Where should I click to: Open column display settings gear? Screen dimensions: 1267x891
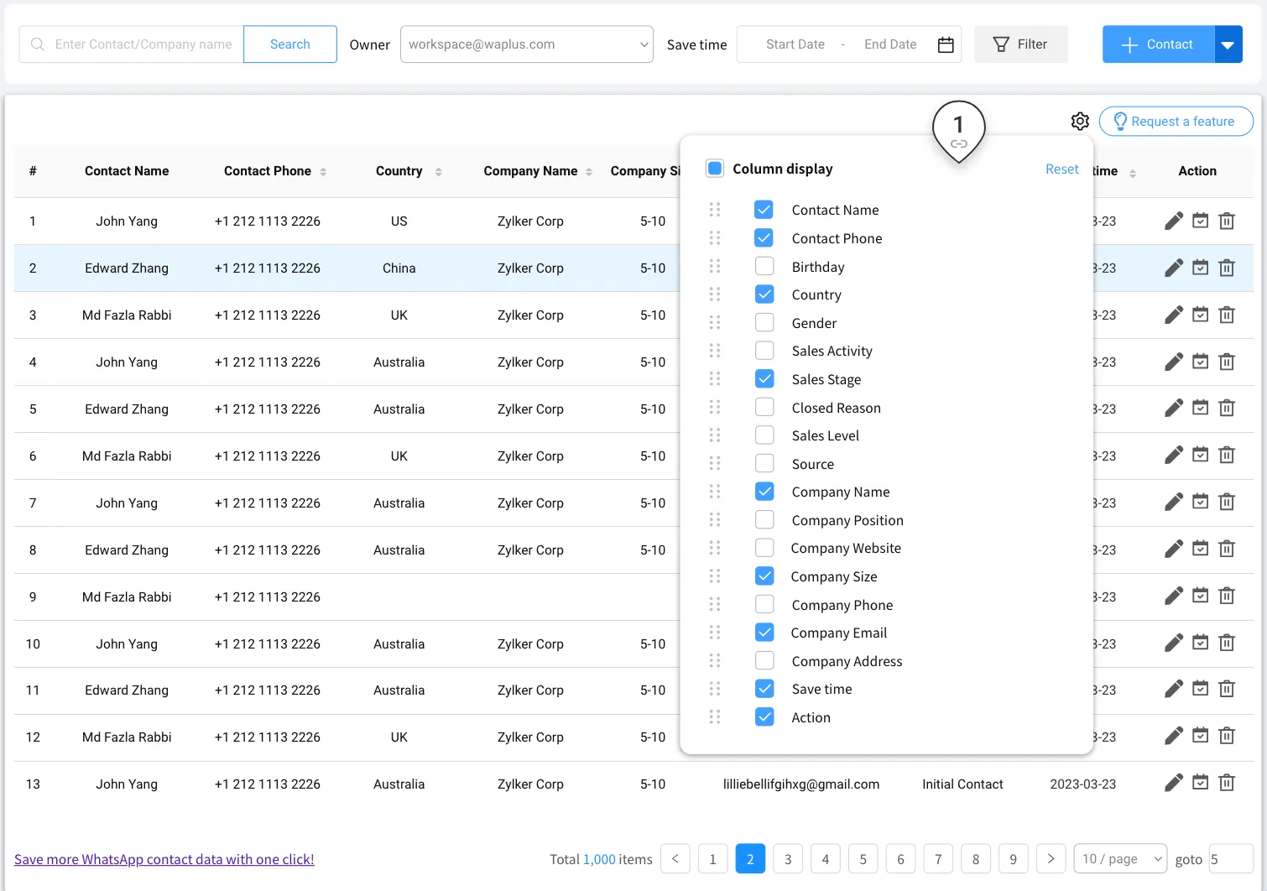(x=1080, y=121)
